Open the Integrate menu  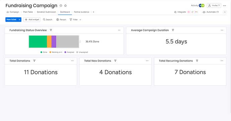(x=180, y=12)
